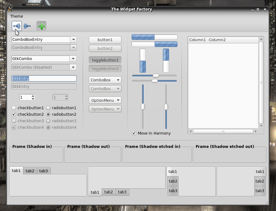Click the Column1 header
Image resolution: width=276 pixels, height=211 pixels.
click(198, 40)
